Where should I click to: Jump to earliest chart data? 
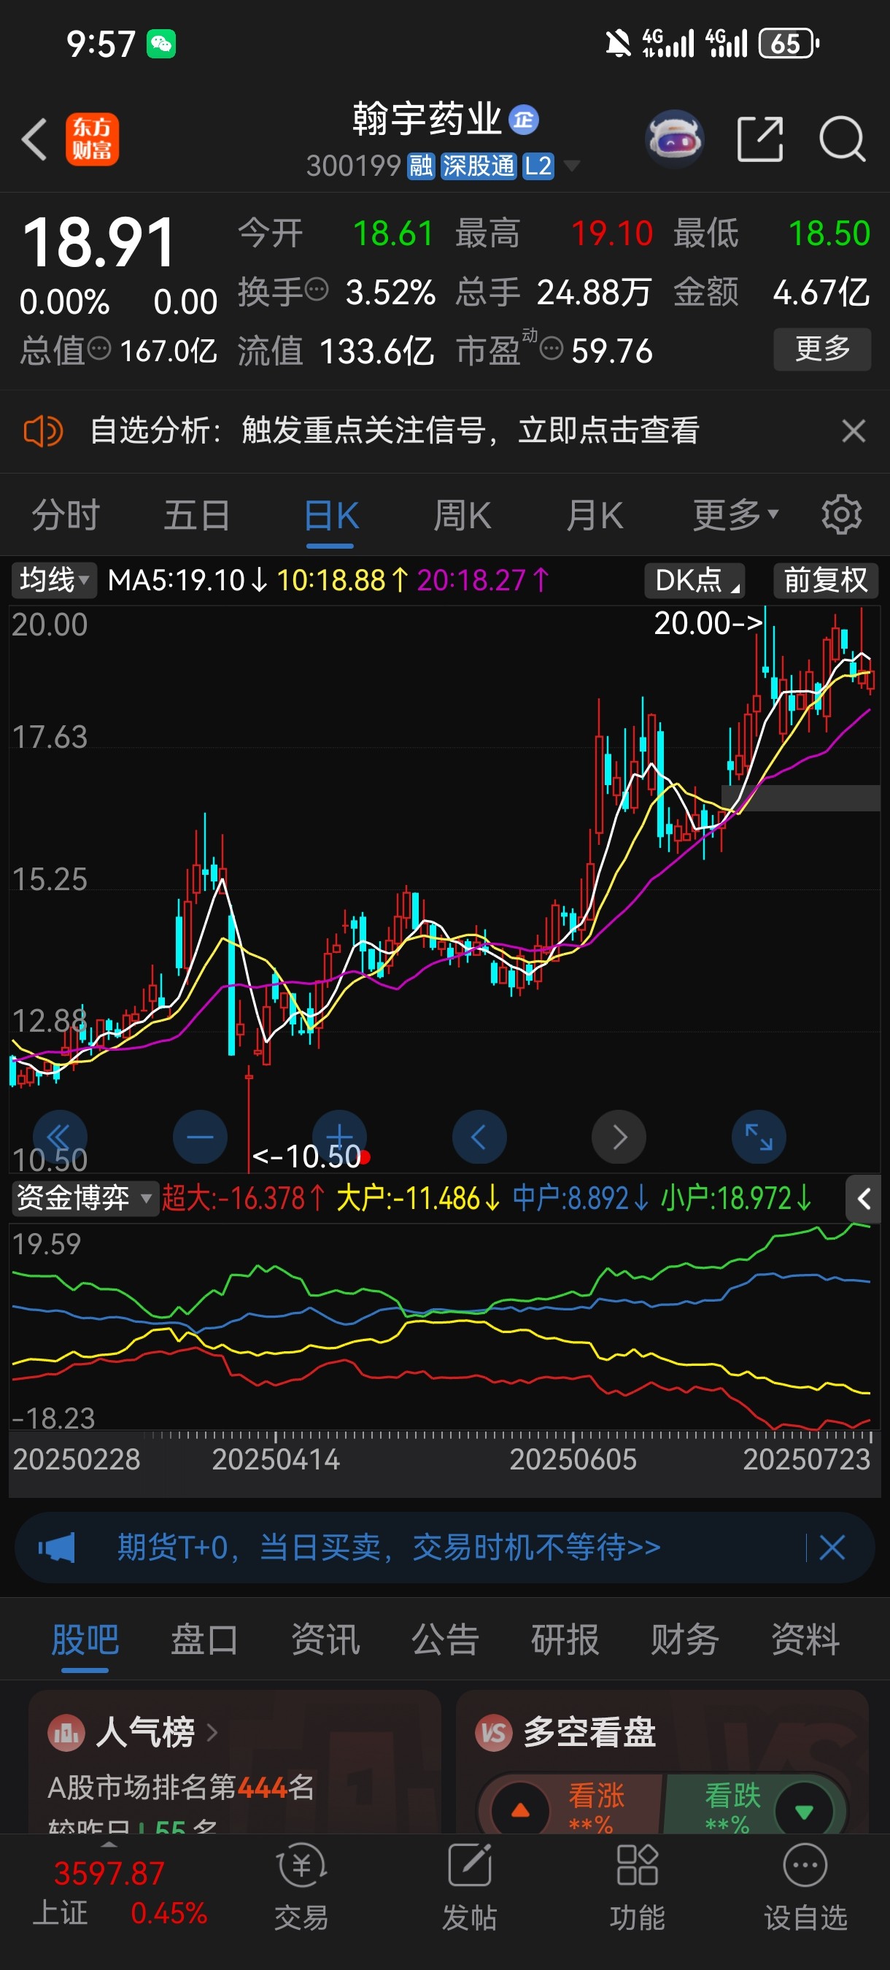(60, 1137)
